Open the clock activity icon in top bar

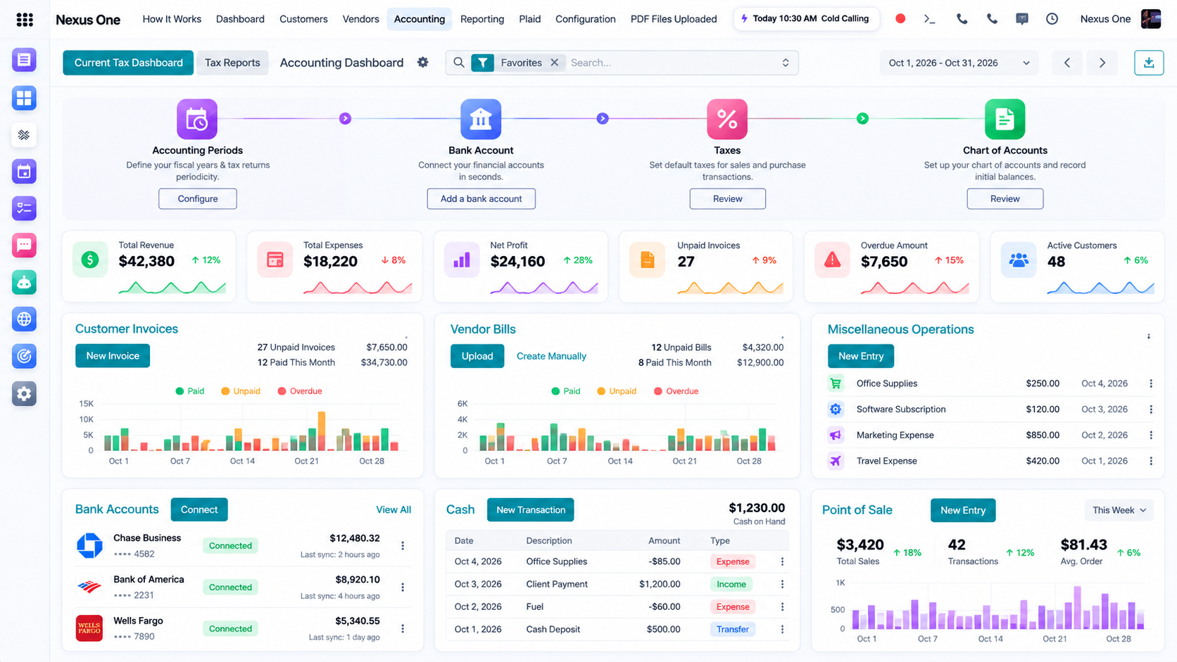click(1052, 19)
